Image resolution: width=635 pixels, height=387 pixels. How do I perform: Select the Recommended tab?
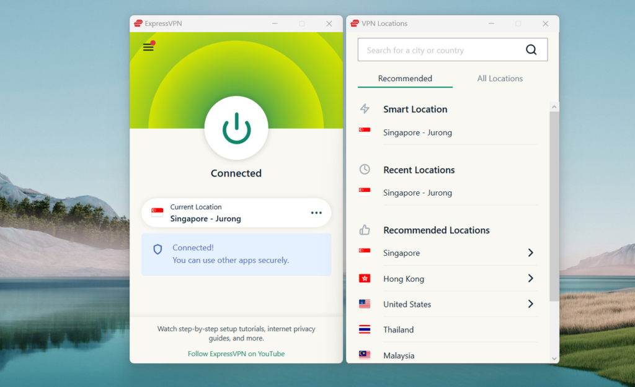[x=404, y=78]
